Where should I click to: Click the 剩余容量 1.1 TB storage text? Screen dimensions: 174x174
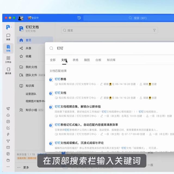click(26, 154)
